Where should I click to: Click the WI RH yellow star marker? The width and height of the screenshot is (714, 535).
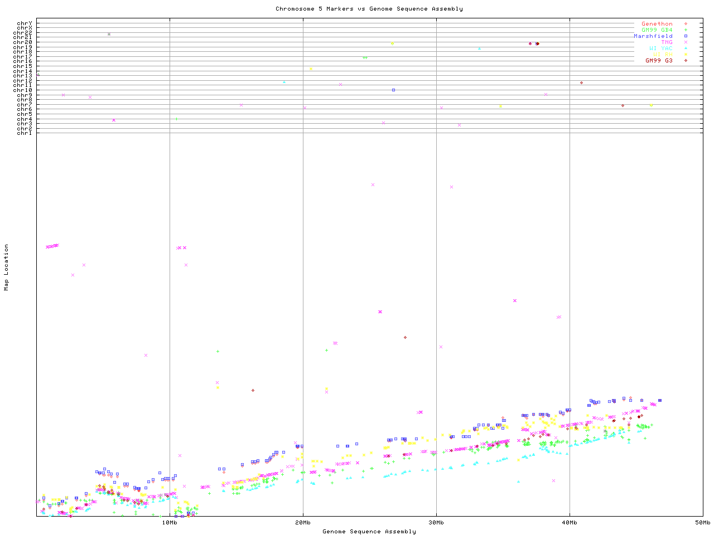[x=686, y=55]
